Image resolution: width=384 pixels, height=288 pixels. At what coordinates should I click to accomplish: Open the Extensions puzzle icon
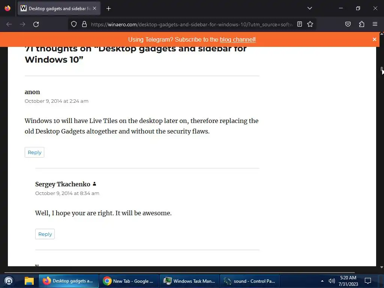click(x=361, y=24)
